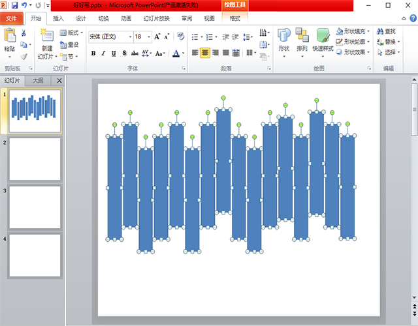Click the Redo arrow icon
This screenshot has height=326, width=418.
[x=38, y=5]
